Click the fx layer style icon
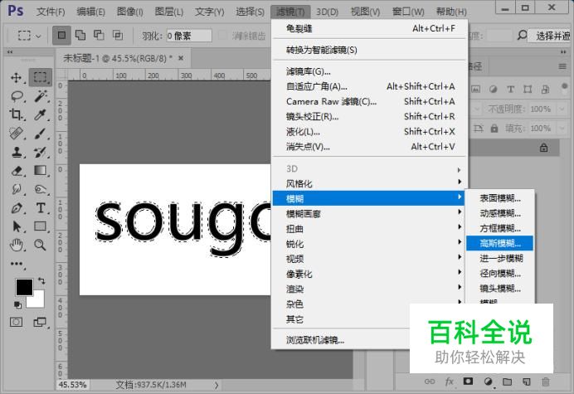 pyautogui.click(x=450, y=382)
